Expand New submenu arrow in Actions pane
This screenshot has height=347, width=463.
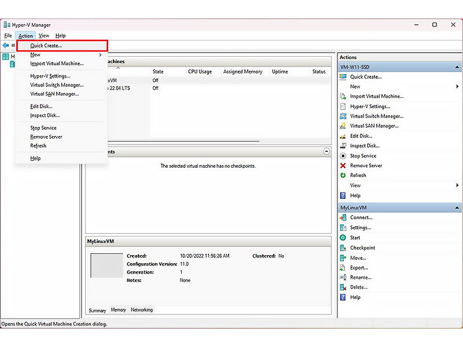457,86
